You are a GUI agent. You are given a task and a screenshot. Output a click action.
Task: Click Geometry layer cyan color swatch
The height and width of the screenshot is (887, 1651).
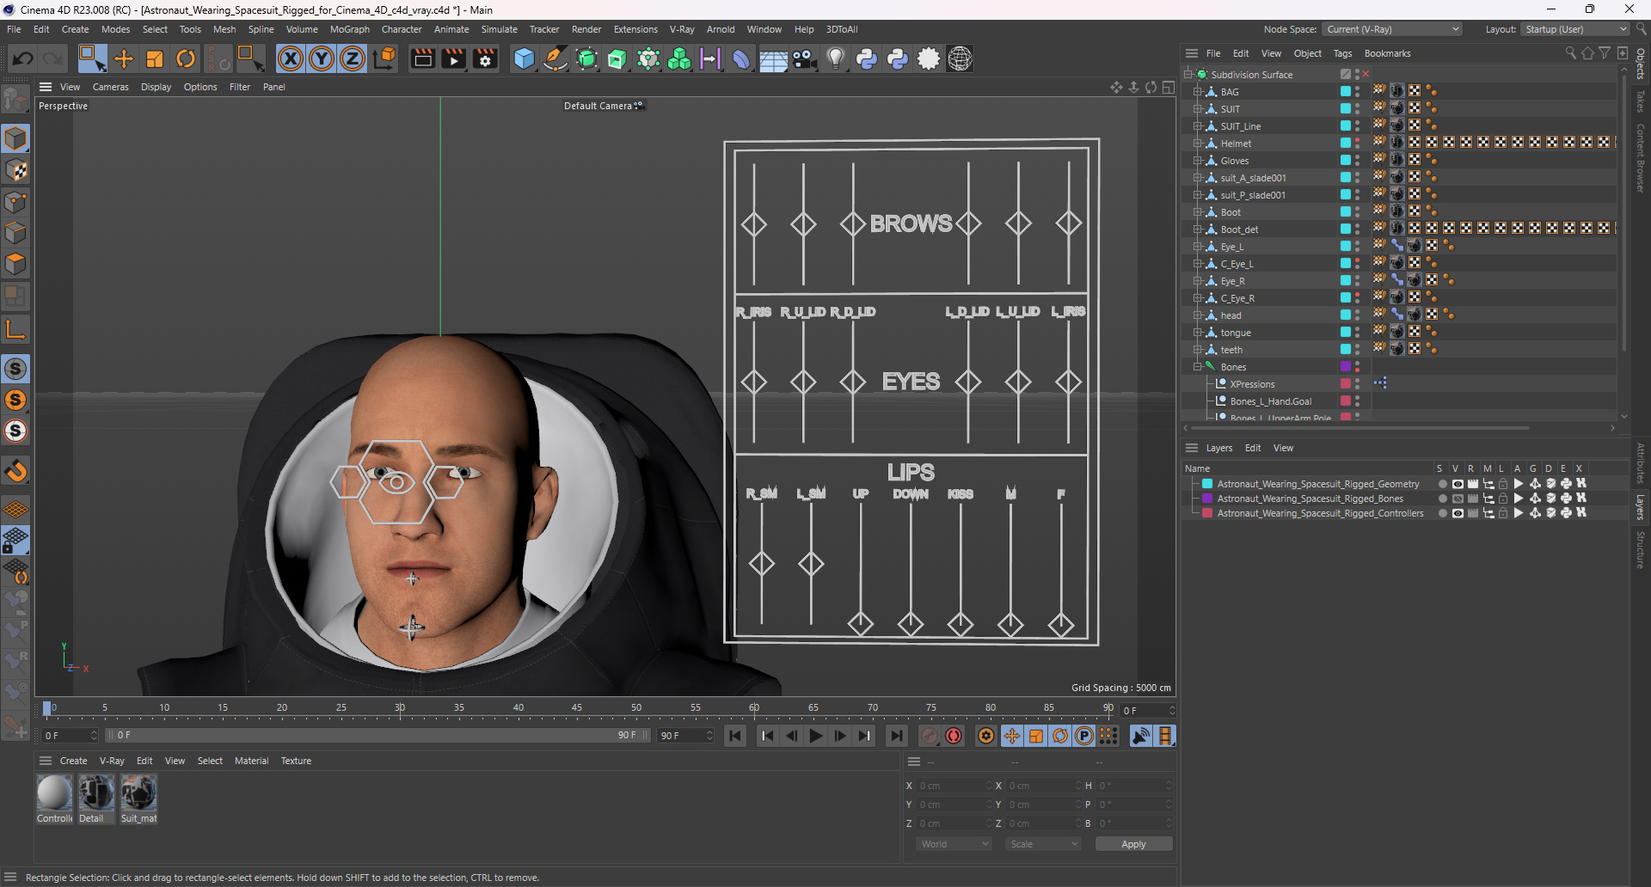pos(1207,484)
